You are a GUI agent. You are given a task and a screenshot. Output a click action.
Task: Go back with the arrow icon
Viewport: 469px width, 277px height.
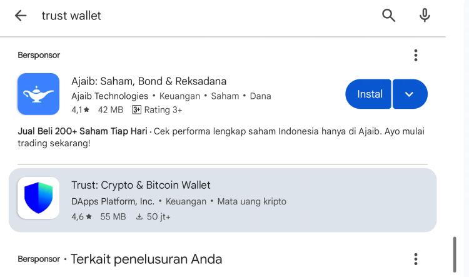[x=21, y=16]
